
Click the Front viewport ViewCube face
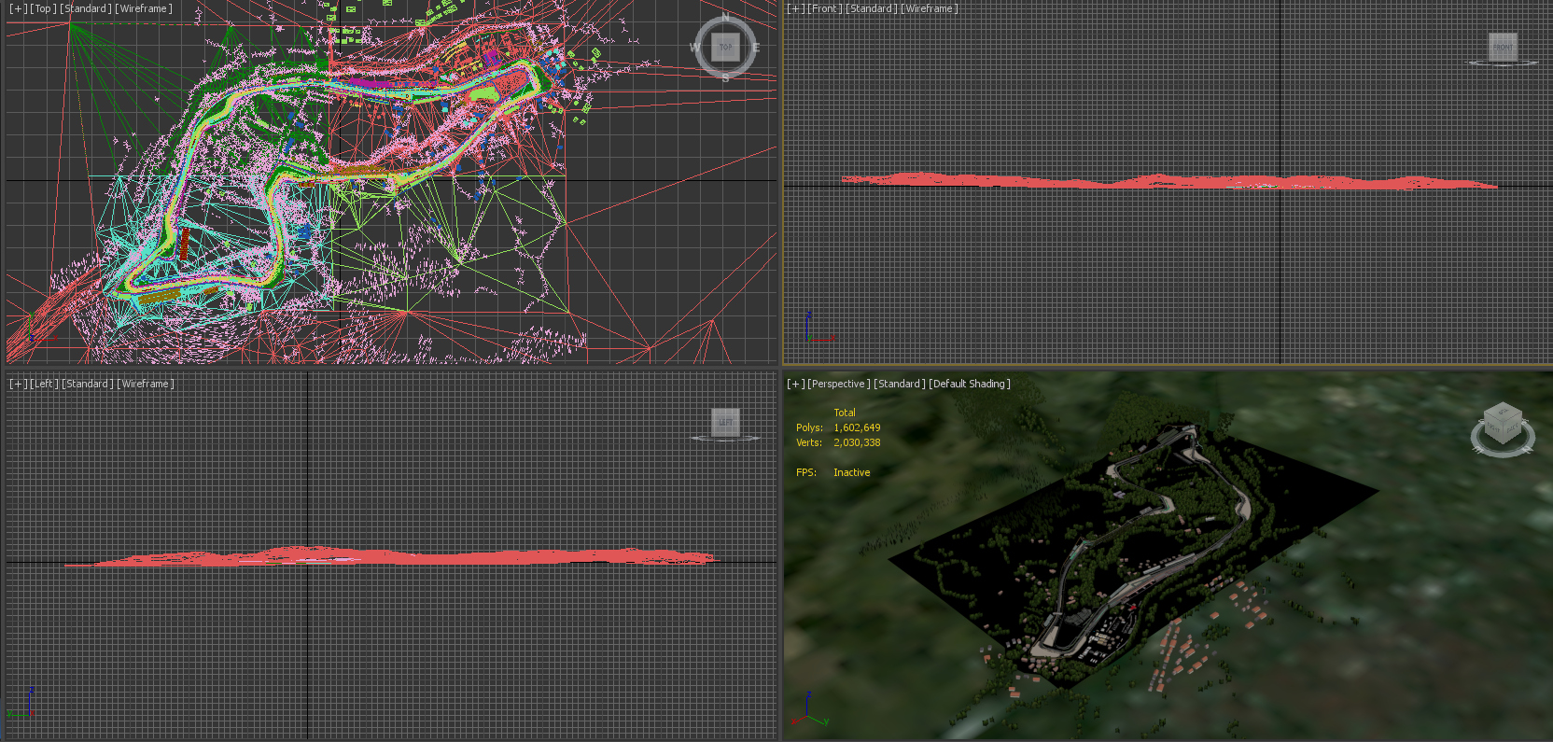[1503, 47]
